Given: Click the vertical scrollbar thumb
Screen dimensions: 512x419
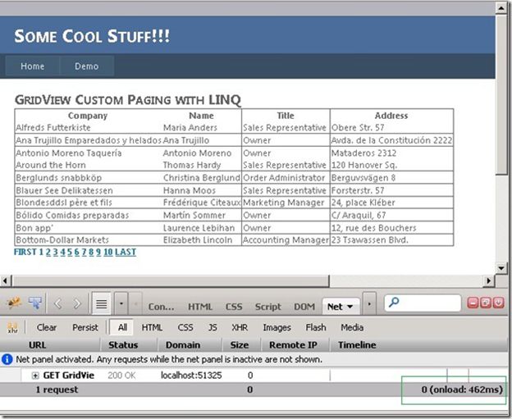Looking at the screenshot, I should [501, 94].
